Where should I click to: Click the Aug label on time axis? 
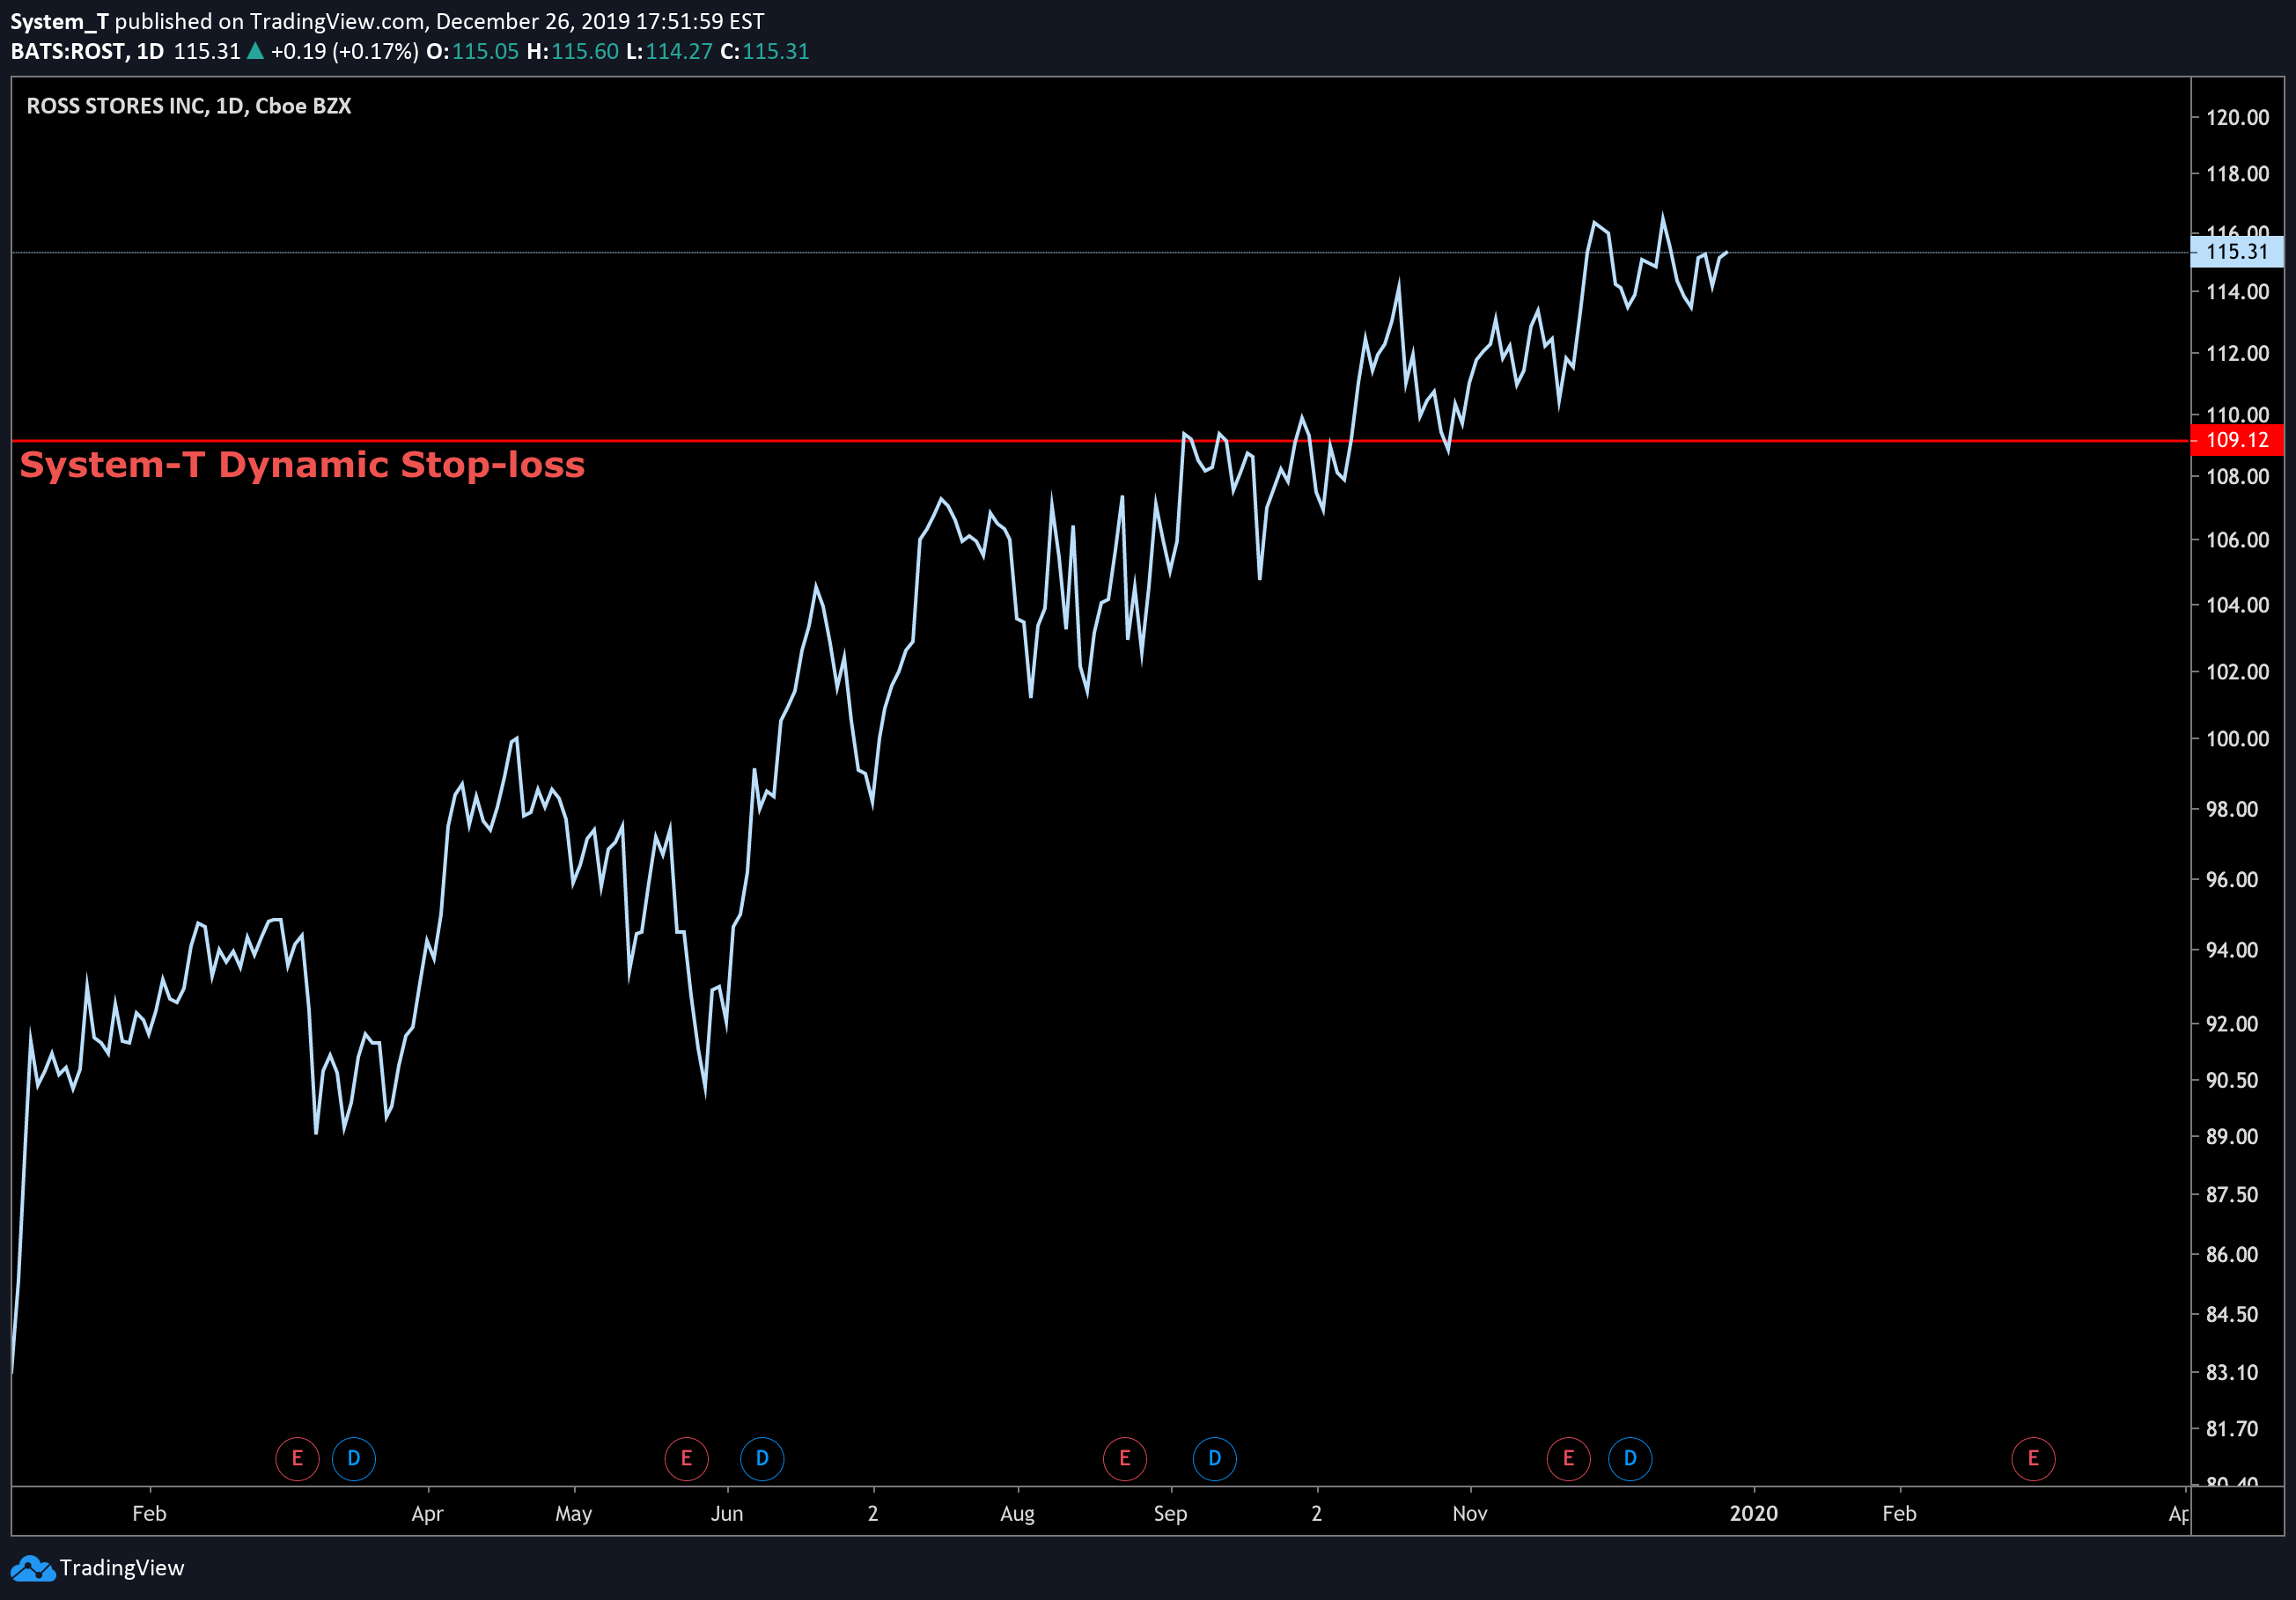[1018, 1514]
